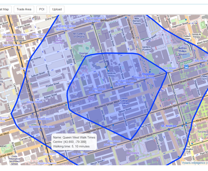The height and width of the screenshot is (171, 208).
Task: Click the Ladies Gym label
Action: pyautogui.click(x=204, y=77)
